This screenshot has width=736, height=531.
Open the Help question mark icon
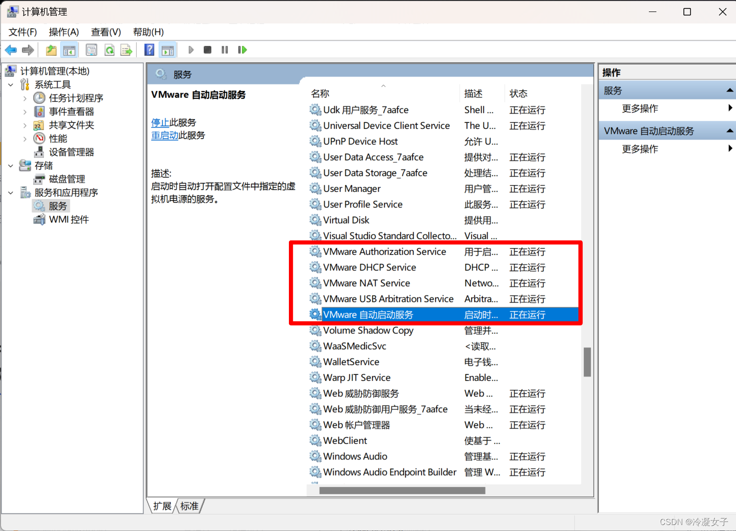149,50
